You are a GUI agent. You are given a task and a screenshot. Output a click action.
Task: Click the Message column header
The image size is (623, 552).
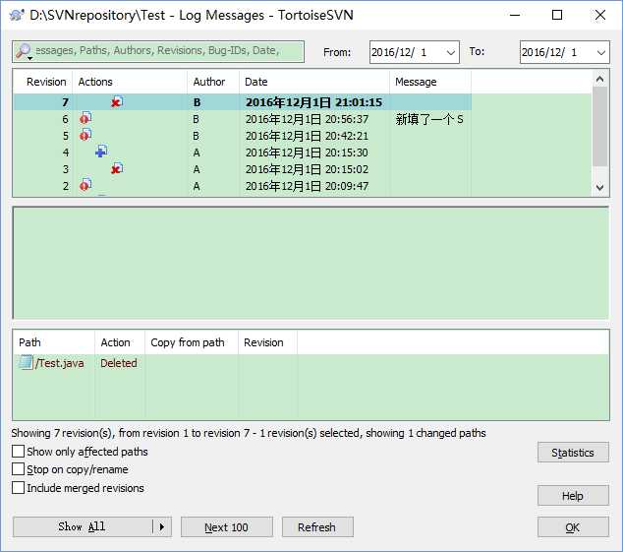click(430, 82)
